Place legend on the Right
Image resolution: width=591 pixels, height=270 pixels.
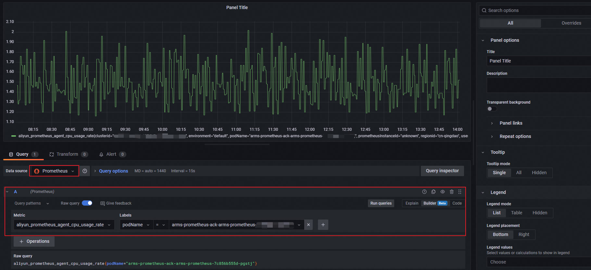click(x=524, y=234)
